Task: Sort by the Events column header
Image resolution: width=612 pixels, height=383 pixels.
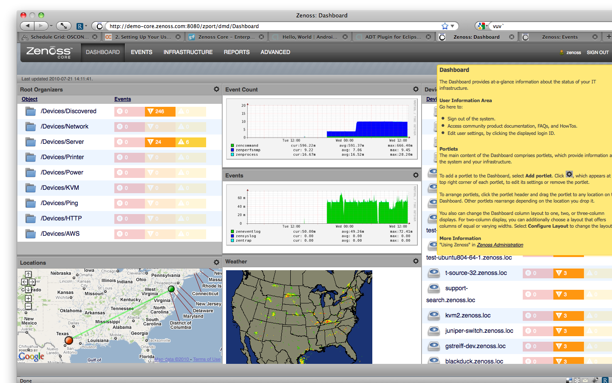Action: [x=122, y=99]
